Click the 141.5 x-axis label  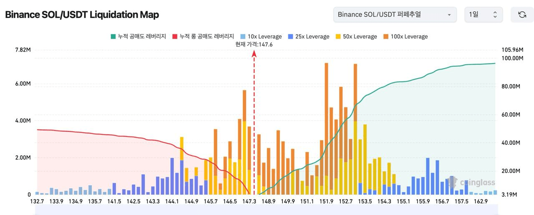[114, 201]
